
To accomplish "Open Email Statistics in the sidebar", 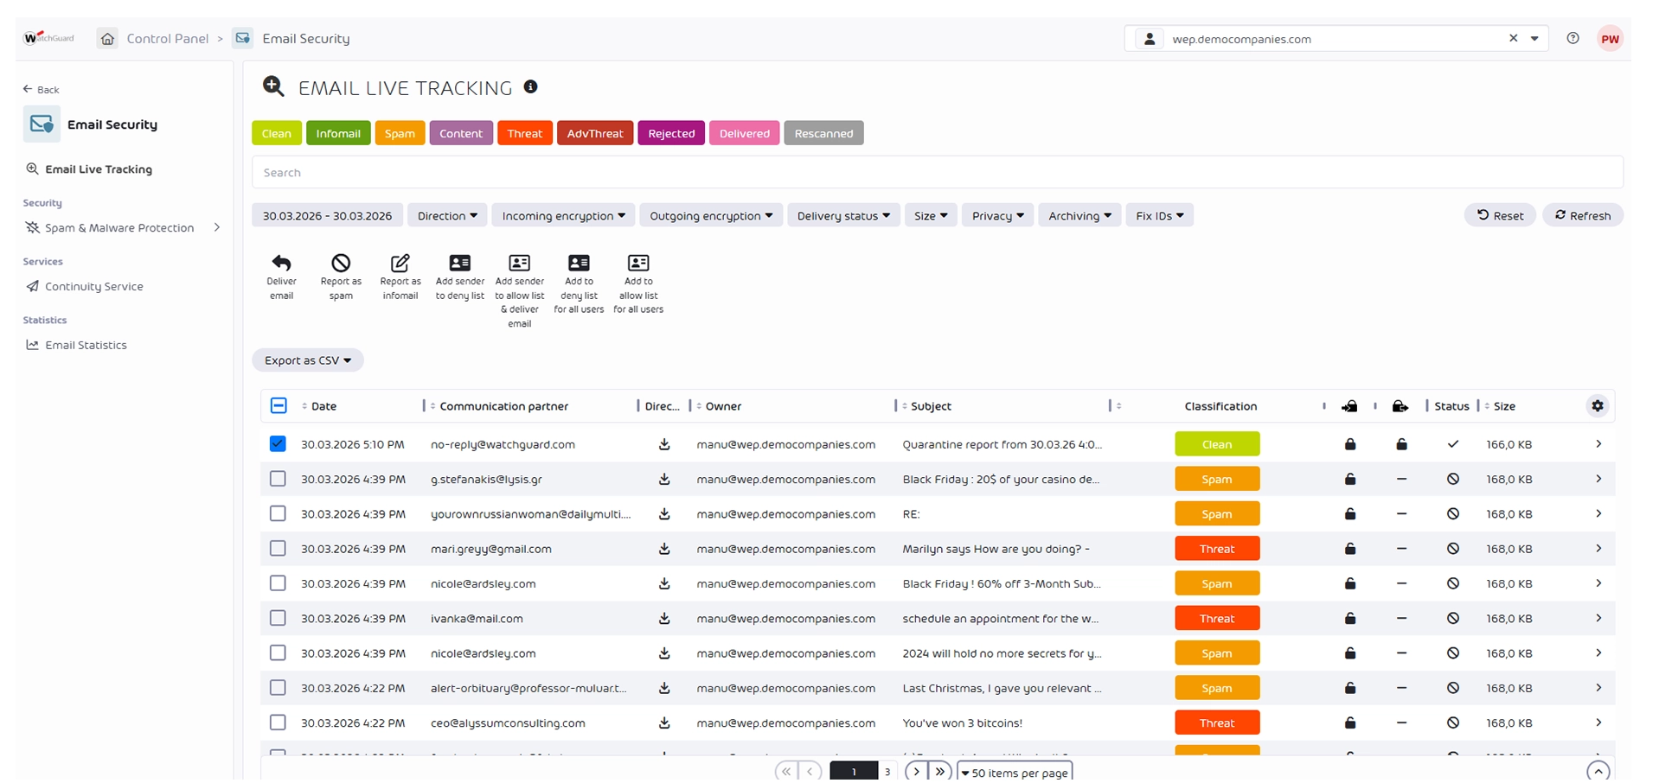I will click(86, 345).
